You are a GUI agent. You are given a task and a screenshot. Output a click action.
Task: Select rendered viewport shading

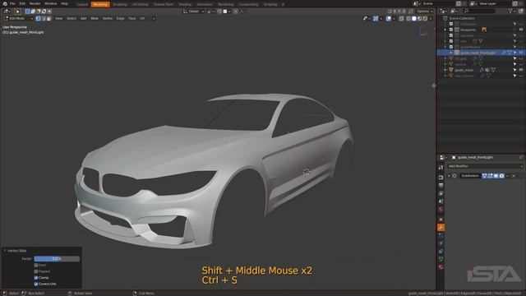click(x=425, y=19)
